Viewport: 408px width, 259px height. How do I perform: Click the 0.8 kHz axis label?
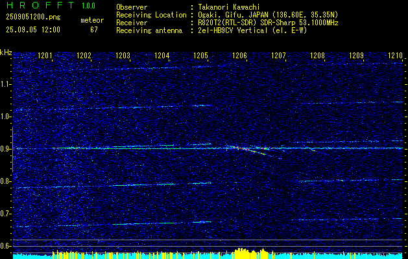5,181
